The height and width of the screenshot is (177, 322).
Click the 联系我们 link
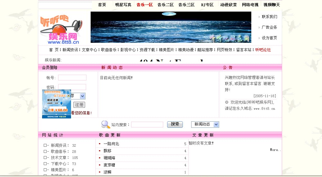269,17
